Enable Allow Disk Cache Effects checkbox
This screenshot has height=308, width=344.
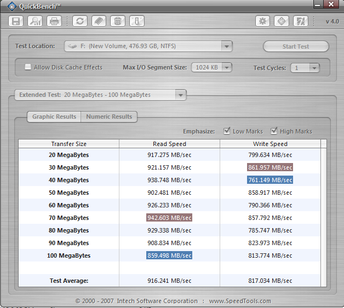pos(28,68)
